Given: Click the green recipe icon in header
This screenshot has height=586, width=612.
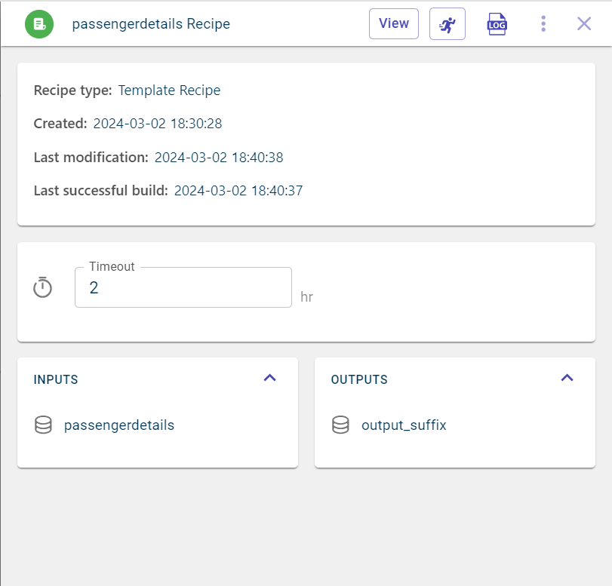Looking at the screenshot, I should 38,24.
